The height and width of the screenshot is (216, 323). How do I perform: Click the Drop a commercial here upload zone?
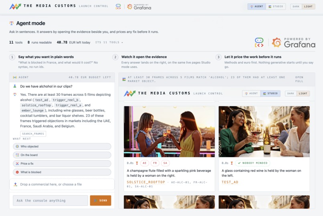(62, 184)
